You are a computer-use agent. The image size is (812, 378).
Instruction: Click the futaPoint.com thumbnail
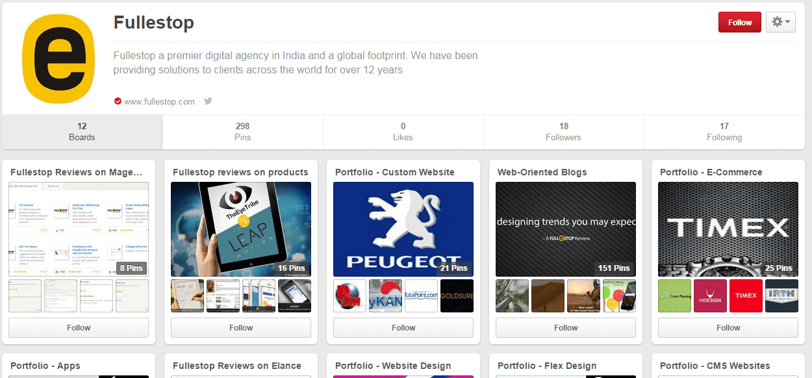click(x=421, y=296)
